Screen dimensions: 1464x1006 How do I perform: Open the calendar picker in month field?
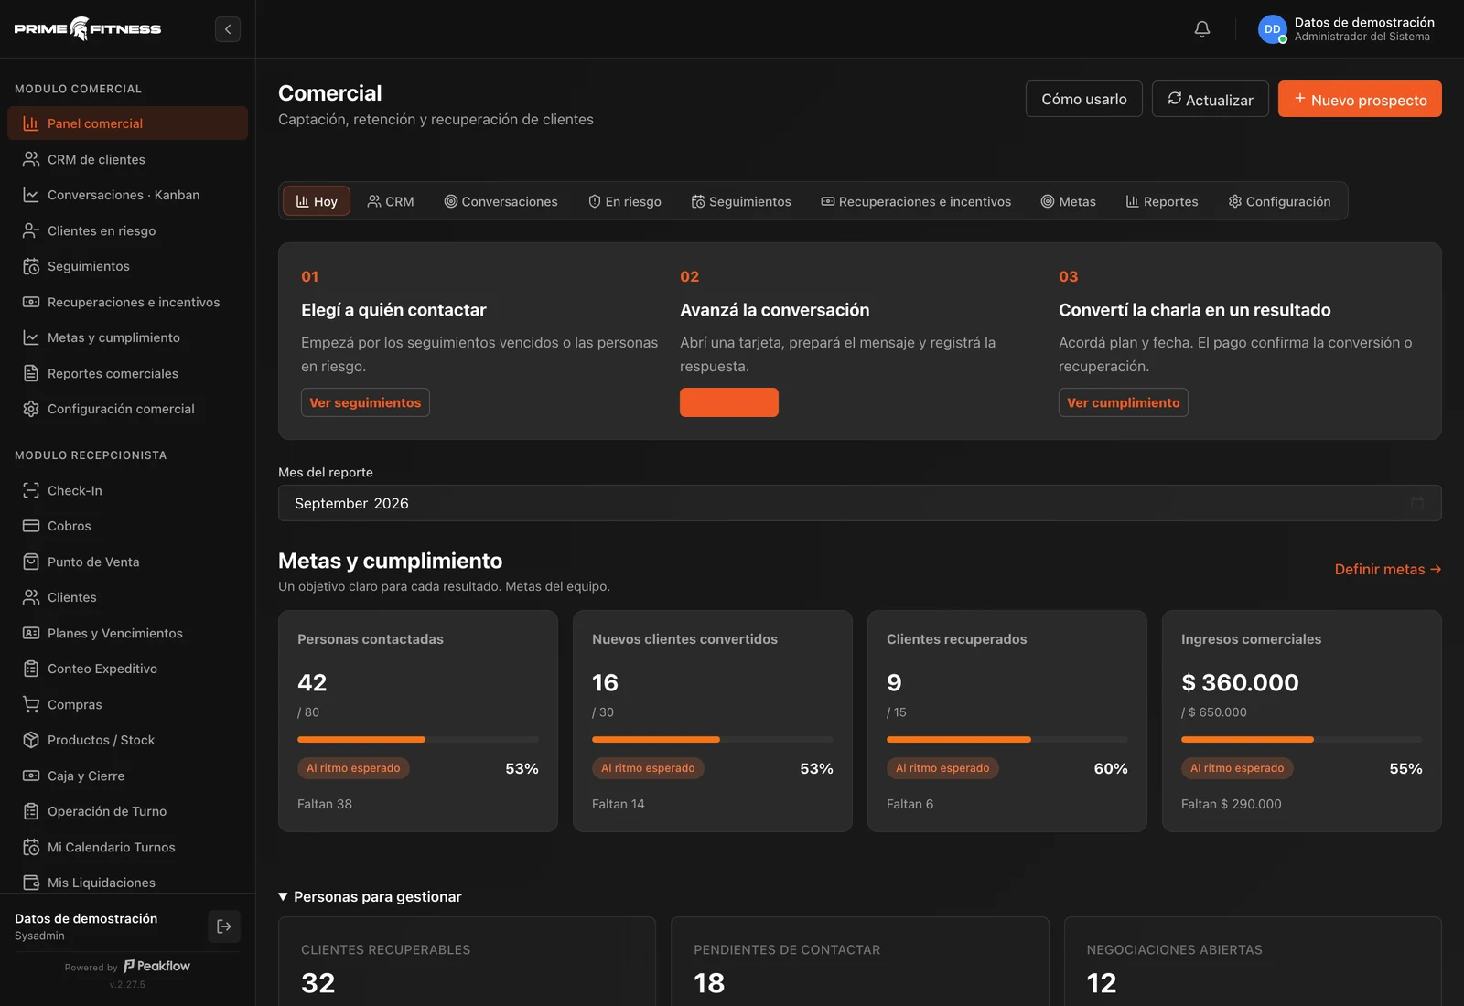[x=1417, y=503]
